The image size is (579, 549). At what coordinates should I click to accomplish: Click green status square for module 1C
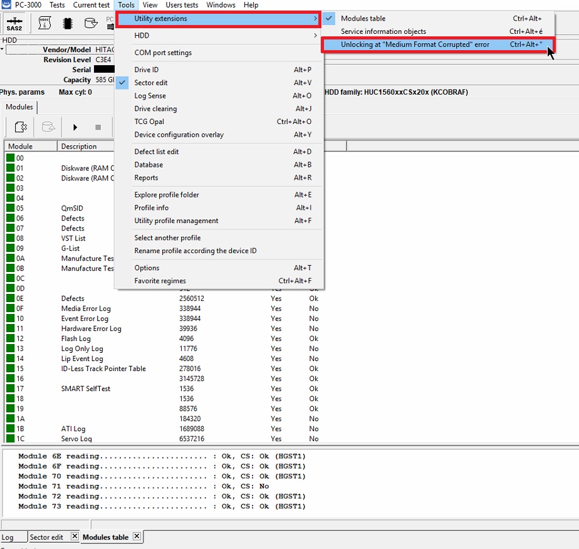pyautogui.click(x=10, y=438)
